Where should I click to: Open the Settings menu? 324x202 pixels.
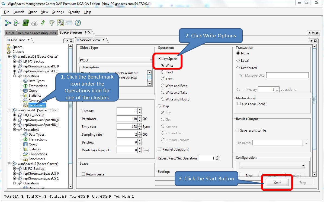click(58, 12)
